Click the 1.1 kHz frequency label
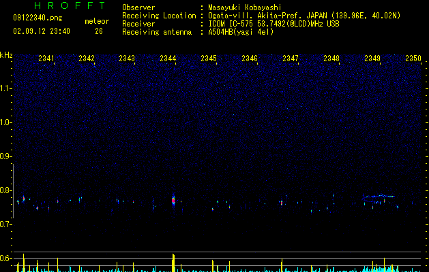 click(x=6, y=88)
